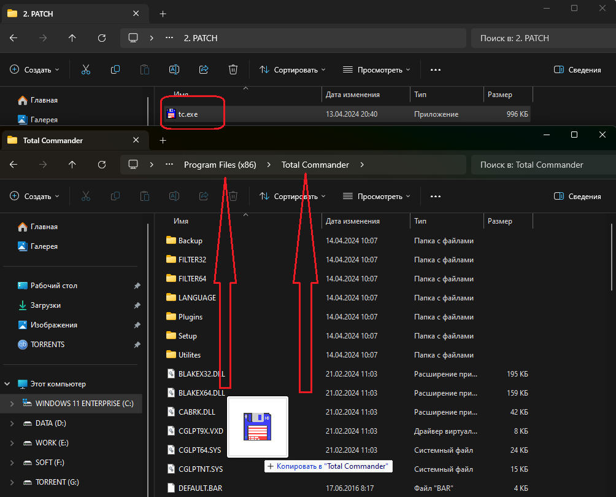Collapse the Этот компьютер tree section

[x=8, y=384]
